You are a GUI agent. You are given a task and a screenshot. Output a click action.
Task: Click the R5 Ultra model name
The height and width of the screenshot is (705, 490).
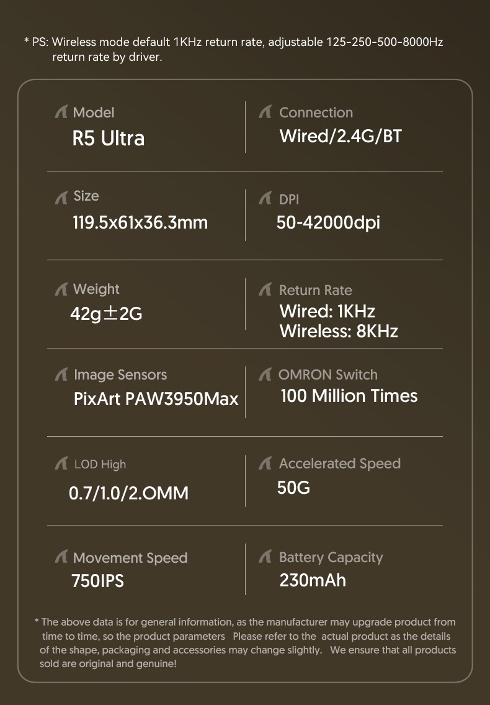(109, 138)
